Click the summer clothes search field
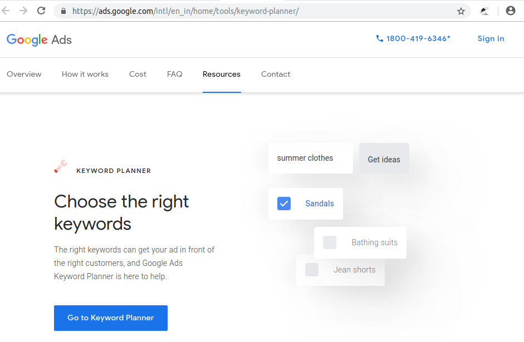 coord(310,158)
